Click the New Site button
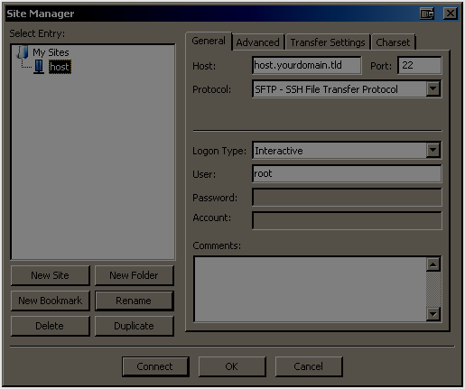465x389 pixels. (x=51, y=275)
